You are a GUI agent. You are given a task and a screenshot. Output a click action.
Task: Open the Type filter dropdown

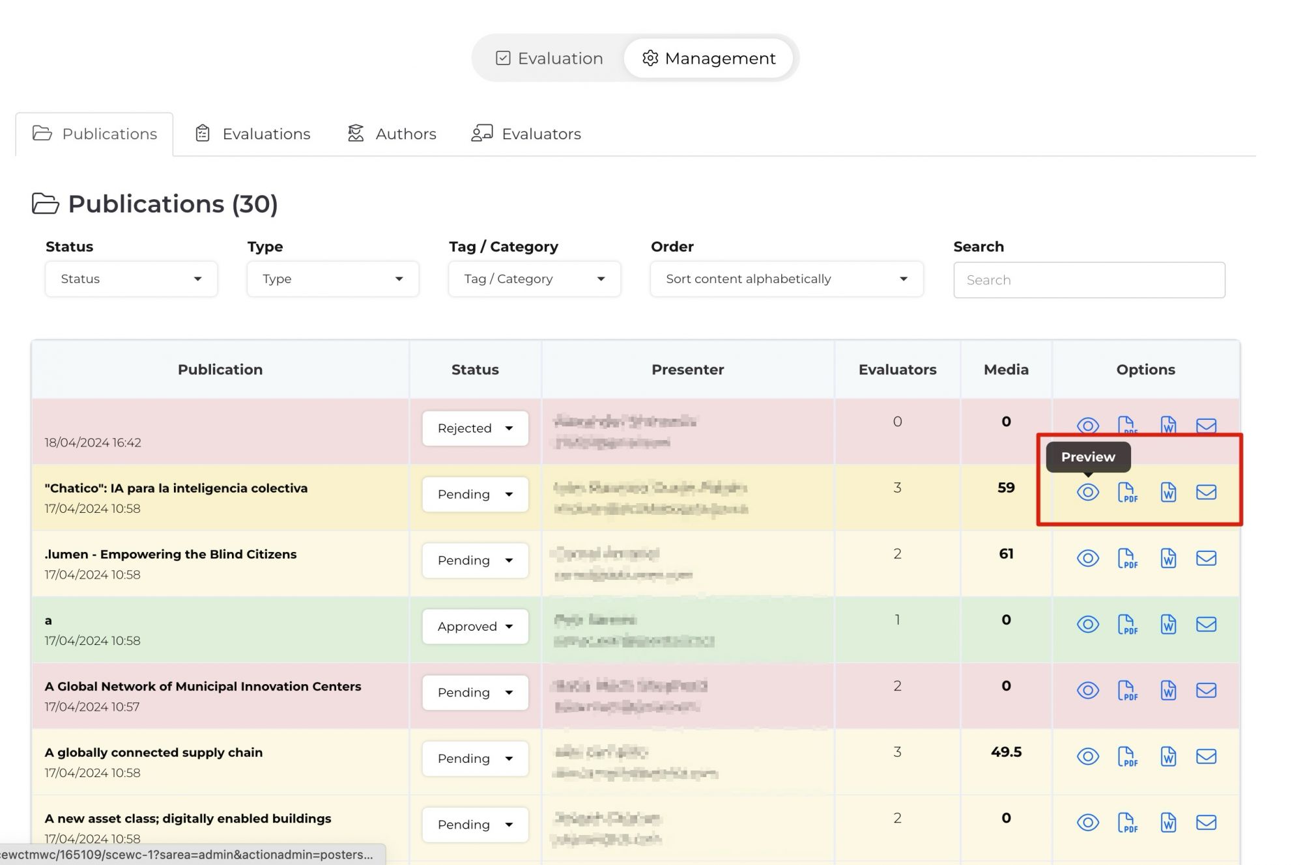(x=333, y=279)
